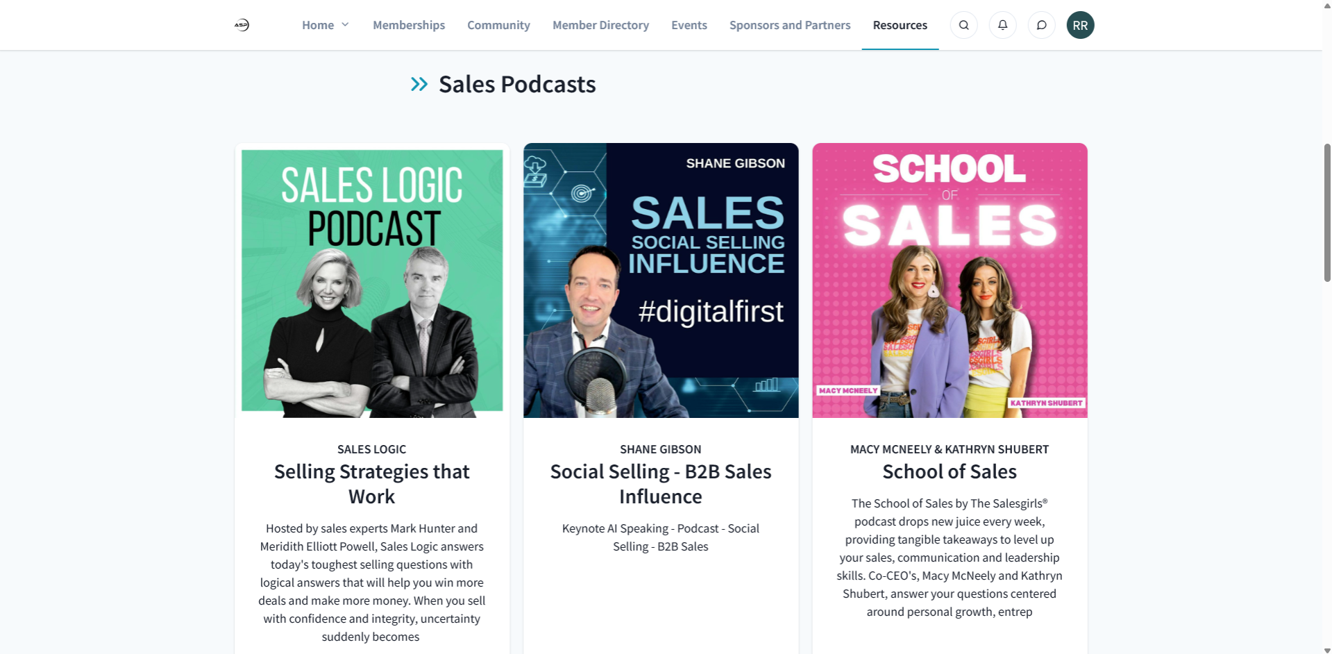Click the 'Hosted by sales experts' description

[372, 582]
